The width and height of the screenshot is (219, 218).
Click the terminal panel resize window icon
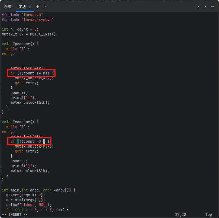coord(198,6)
